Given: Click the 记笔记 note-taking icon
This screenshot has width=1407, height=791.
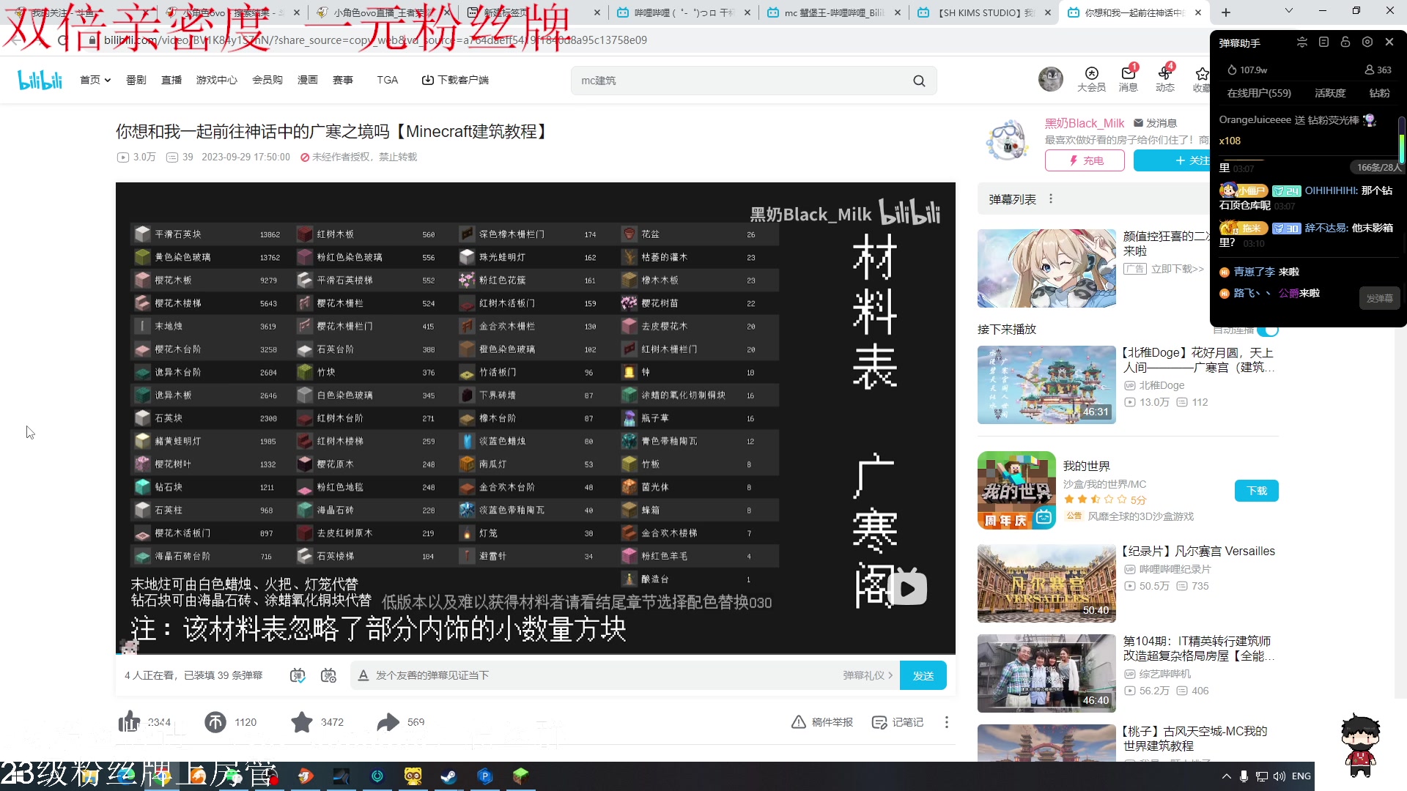Looking at the screenshot, I should coord(878,722).
